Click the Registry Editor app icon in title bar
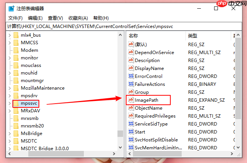Image resolution: width=247 pixels, height=163 pixels. click(x=12, y=9)
